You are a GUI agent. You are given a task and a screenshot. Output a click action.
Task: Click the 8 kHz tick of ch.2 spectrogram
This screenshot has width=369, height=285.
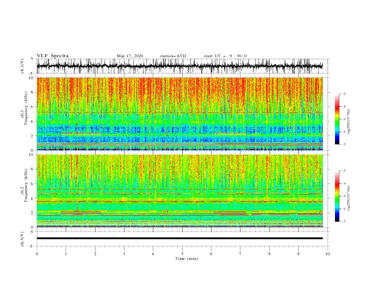33,169
